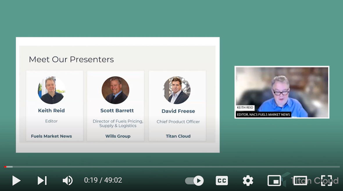This screenshot has height=191, width=343.
Task: Click the 'David Freese' name text
Action: click(178, 111)
